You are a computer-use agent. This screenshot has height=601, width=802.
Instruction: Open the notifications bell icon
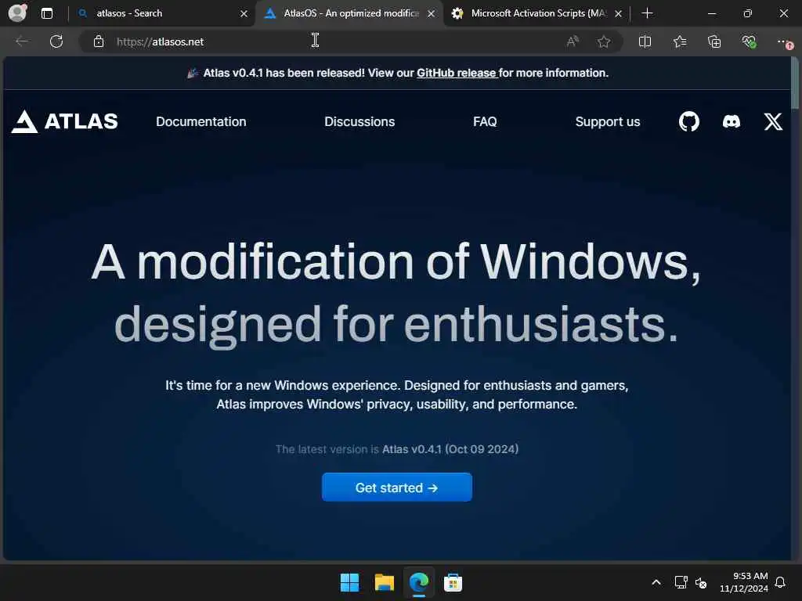781,582
